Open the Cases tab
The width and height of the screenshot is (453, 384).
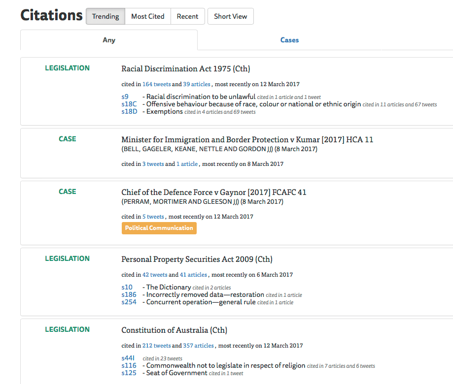pos(289,40)
